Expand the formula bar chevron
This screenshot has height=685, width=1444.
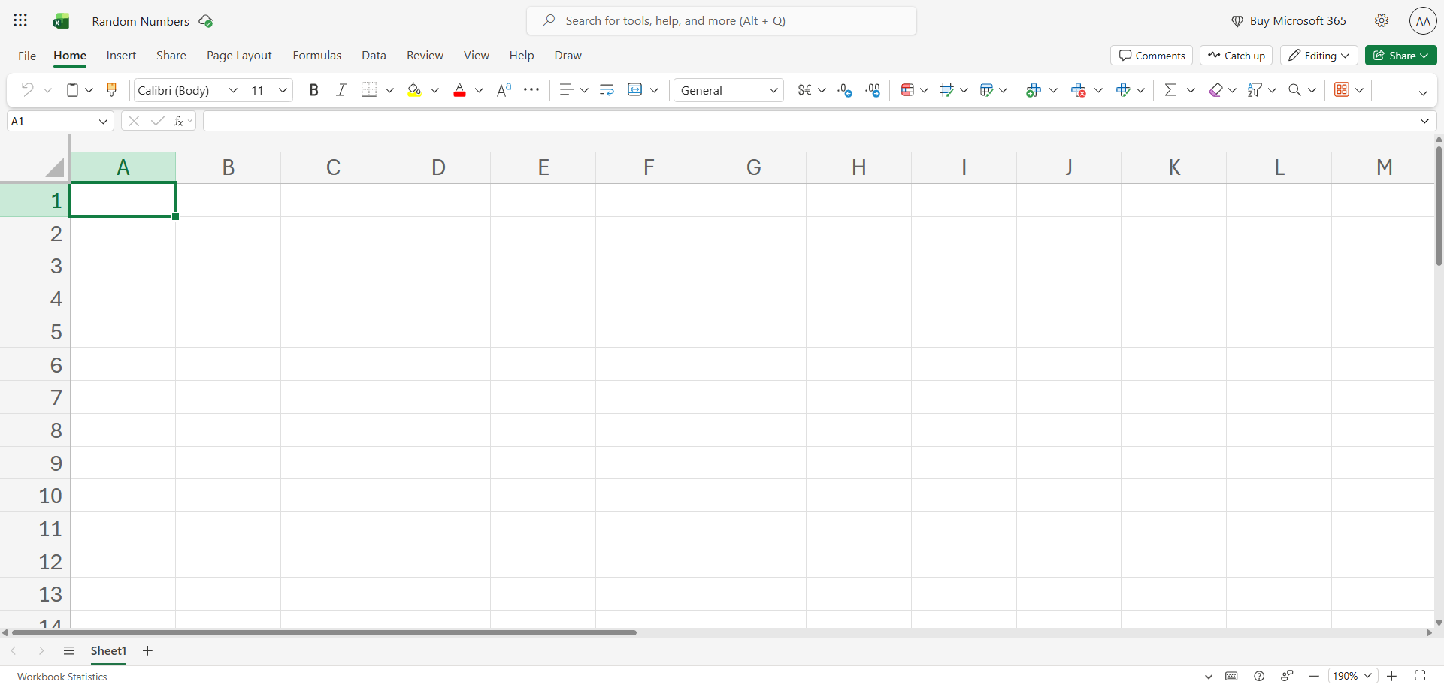click(x=1424, y=121)
